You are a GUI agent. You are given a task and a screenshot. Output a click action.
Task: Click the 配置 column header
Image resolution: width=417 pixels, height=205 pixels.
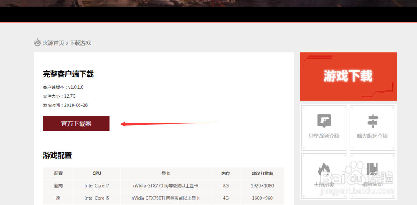tap(58, 173)
